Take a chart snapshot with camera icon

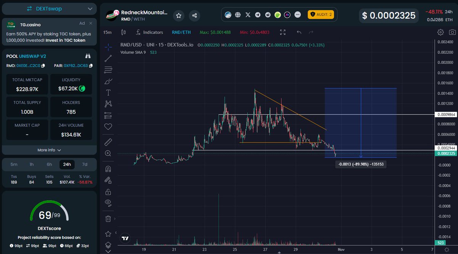tap(452, 32)
